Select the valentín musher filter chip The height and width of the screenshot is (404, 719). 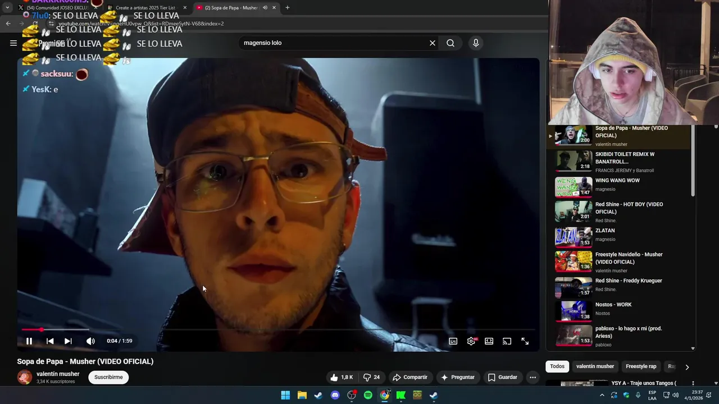(595, 366)
